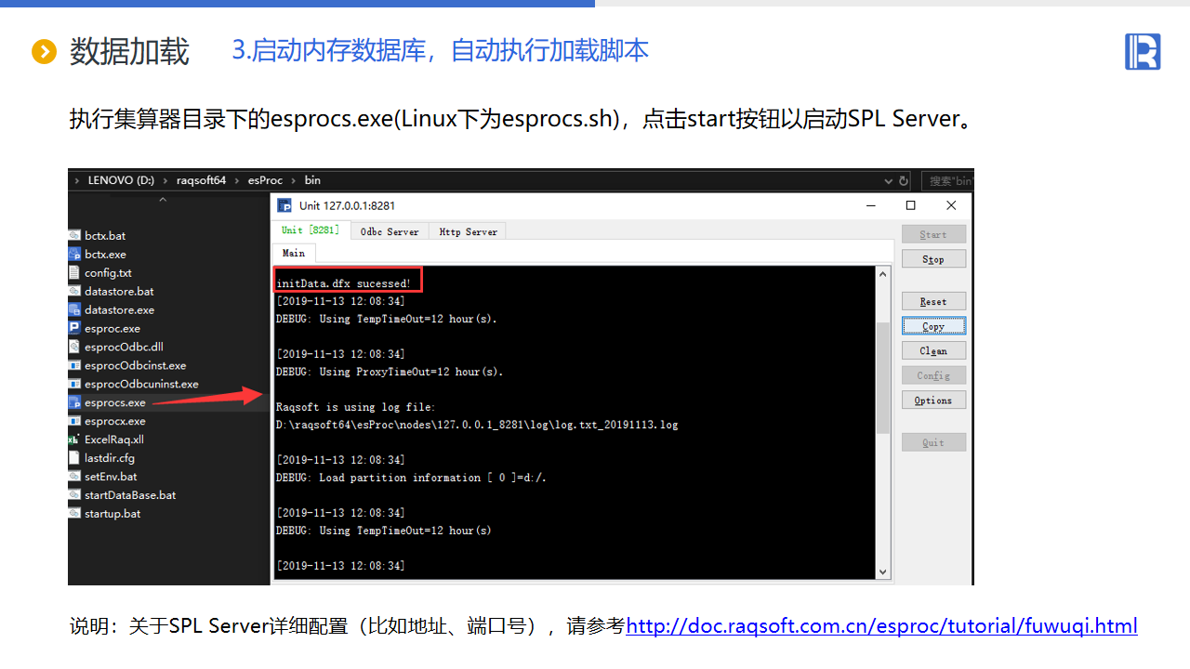The width and height of the screenshot is (1190, 669).
Task: Click the bctx.exe file icon
Action: 74,254
